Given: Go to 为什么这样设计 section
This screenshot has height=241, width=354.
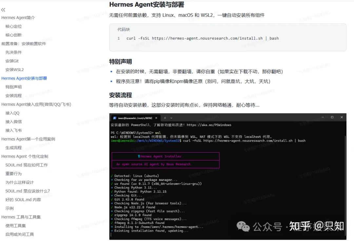Looking at the screenshot, I should coord(20,182).
